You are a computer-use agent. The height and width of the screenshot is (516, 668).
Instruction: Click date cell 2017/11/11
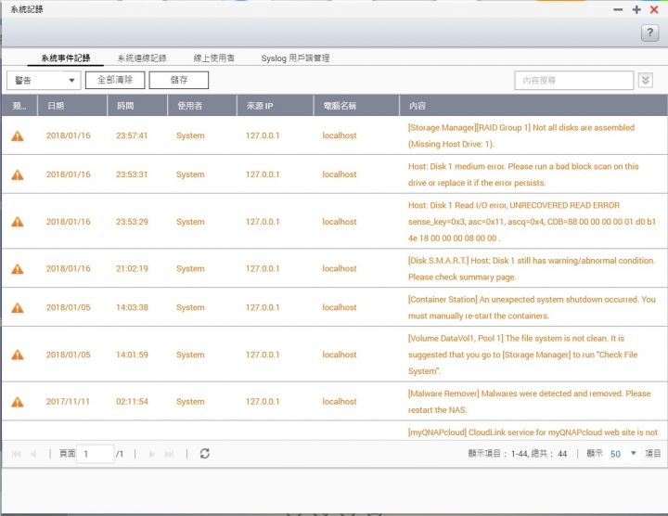68,401
